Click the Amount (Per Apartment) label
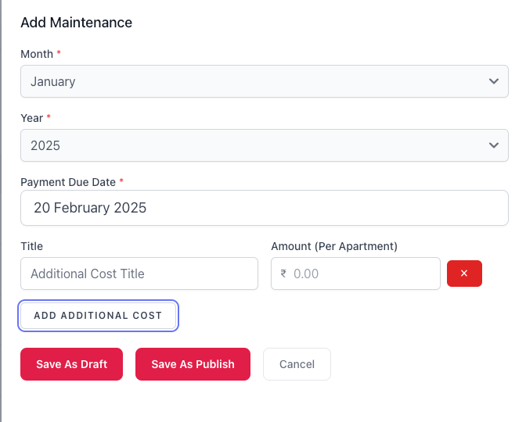This screenshot has height=422, width=526. click(x=334, y=246)
